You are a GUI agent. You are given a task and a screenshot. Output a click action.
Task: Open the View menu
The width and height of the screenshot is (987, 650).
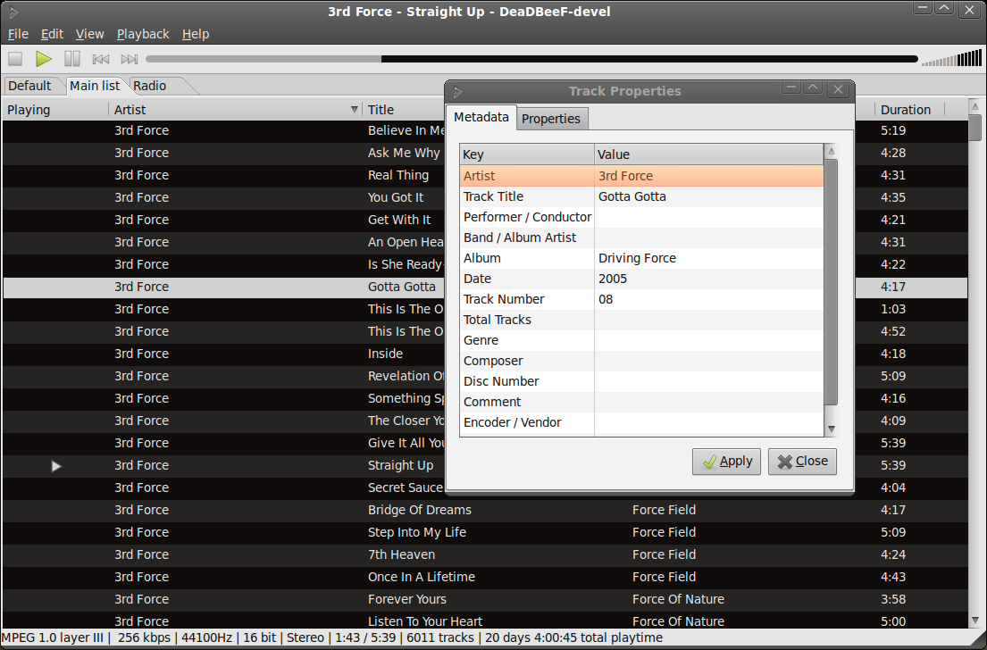(x=89, y=34)
